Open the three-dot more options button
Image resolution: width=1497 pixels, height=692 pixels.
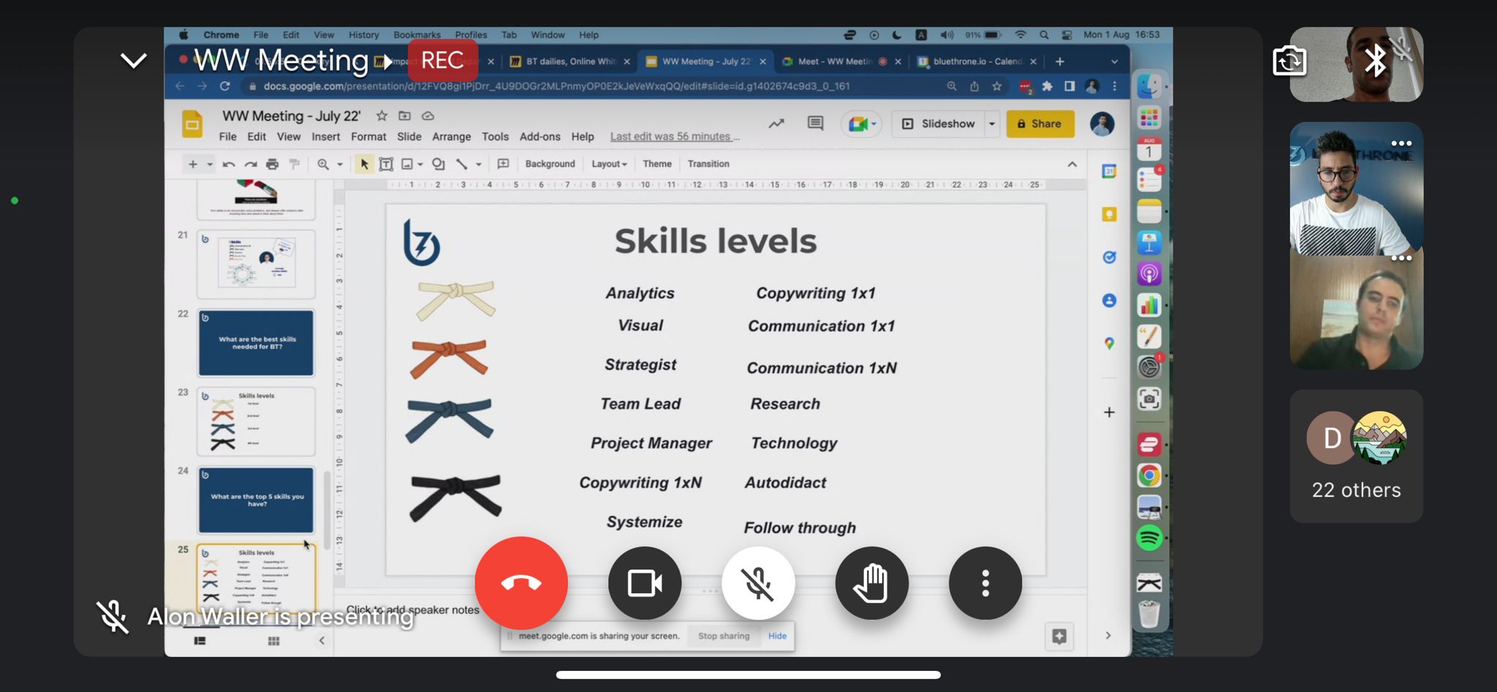(x=985, y=583)
